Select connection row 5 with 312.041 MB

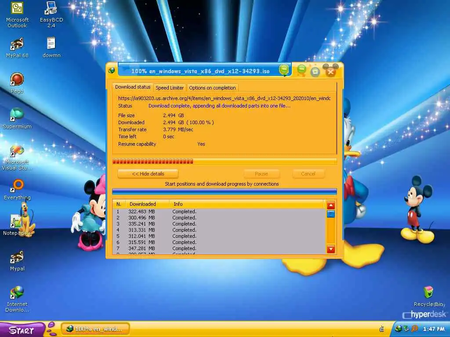tap(219, 236)
